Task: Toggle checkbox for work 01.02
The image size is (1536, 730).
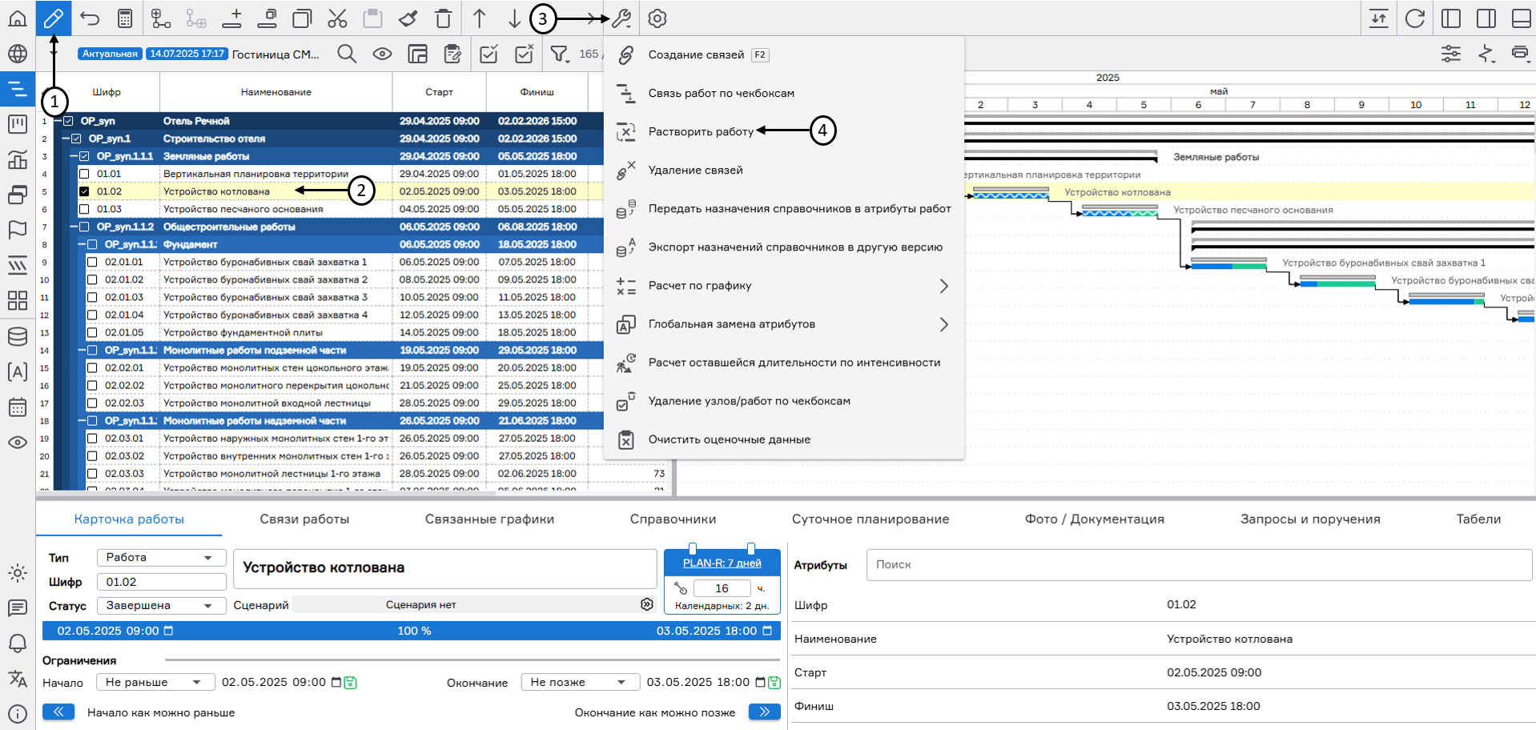Action: [x=84, y=191]
